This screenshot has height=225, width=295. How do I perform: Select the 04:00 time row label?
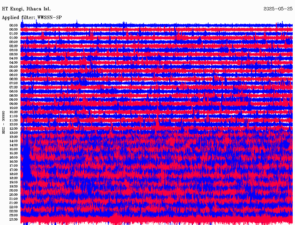click(x=14, y=59)
